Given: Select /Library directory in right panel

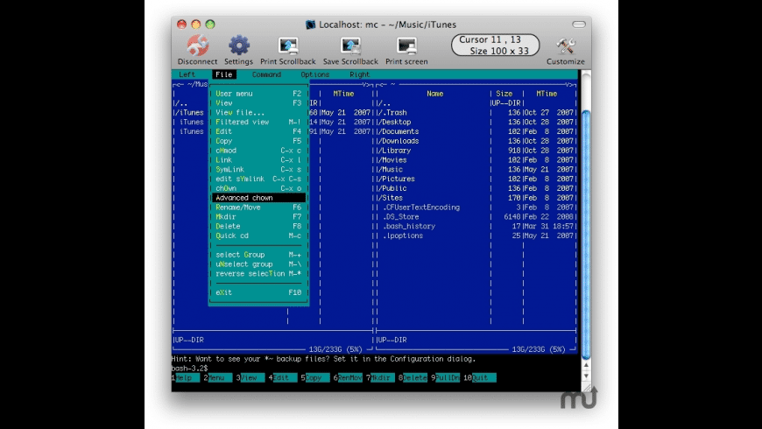Looking at the screenshot, I should (x=476, y=150).
